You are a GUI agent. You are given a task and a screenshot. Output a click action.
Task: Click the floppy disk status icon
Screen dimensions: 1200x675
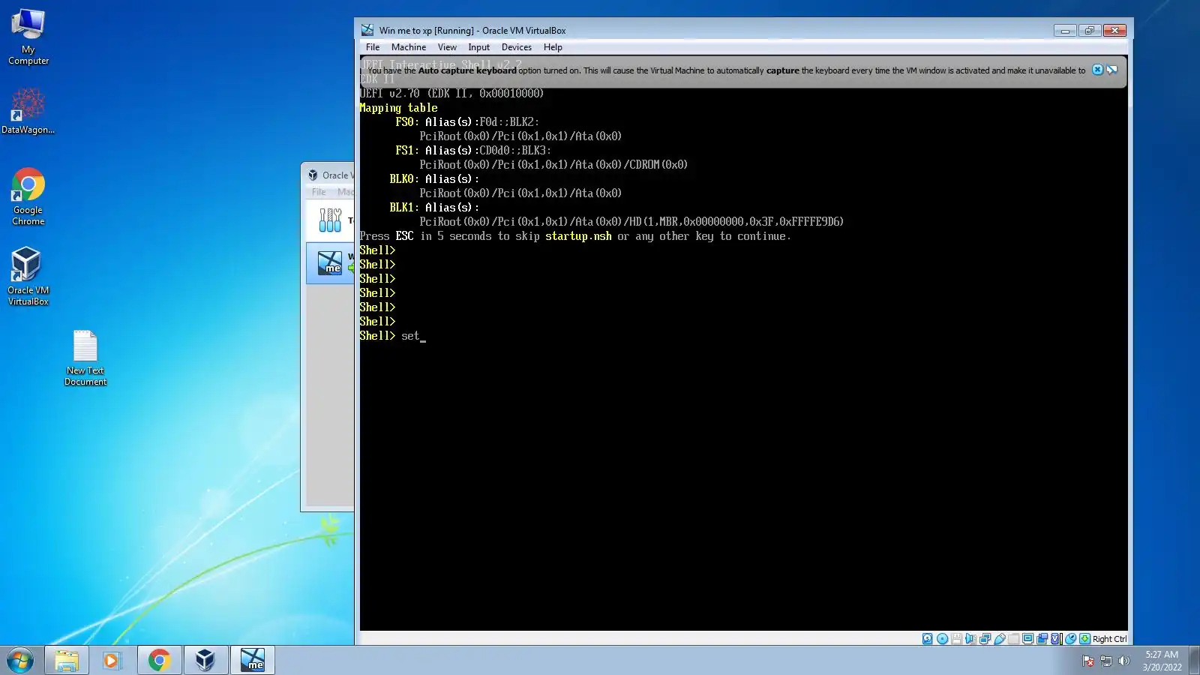[956, 639]
